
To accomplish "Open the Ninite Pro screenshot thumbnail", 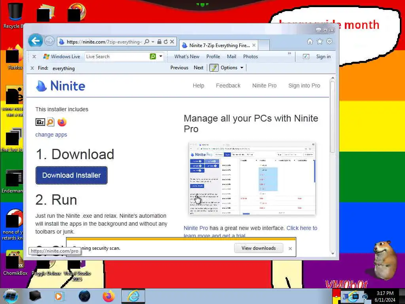I will [252, 178].
